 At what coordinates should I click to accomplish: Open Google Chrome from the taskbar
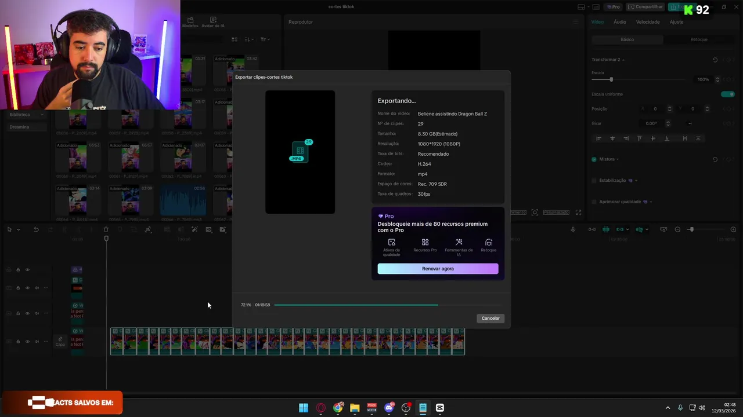point(338,408)
